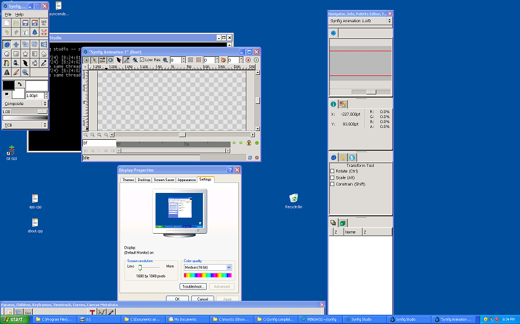The width and height of the screenshot is (520, 324).
Task: Click the Start button on the taskbar
Action: pos(15,320)
